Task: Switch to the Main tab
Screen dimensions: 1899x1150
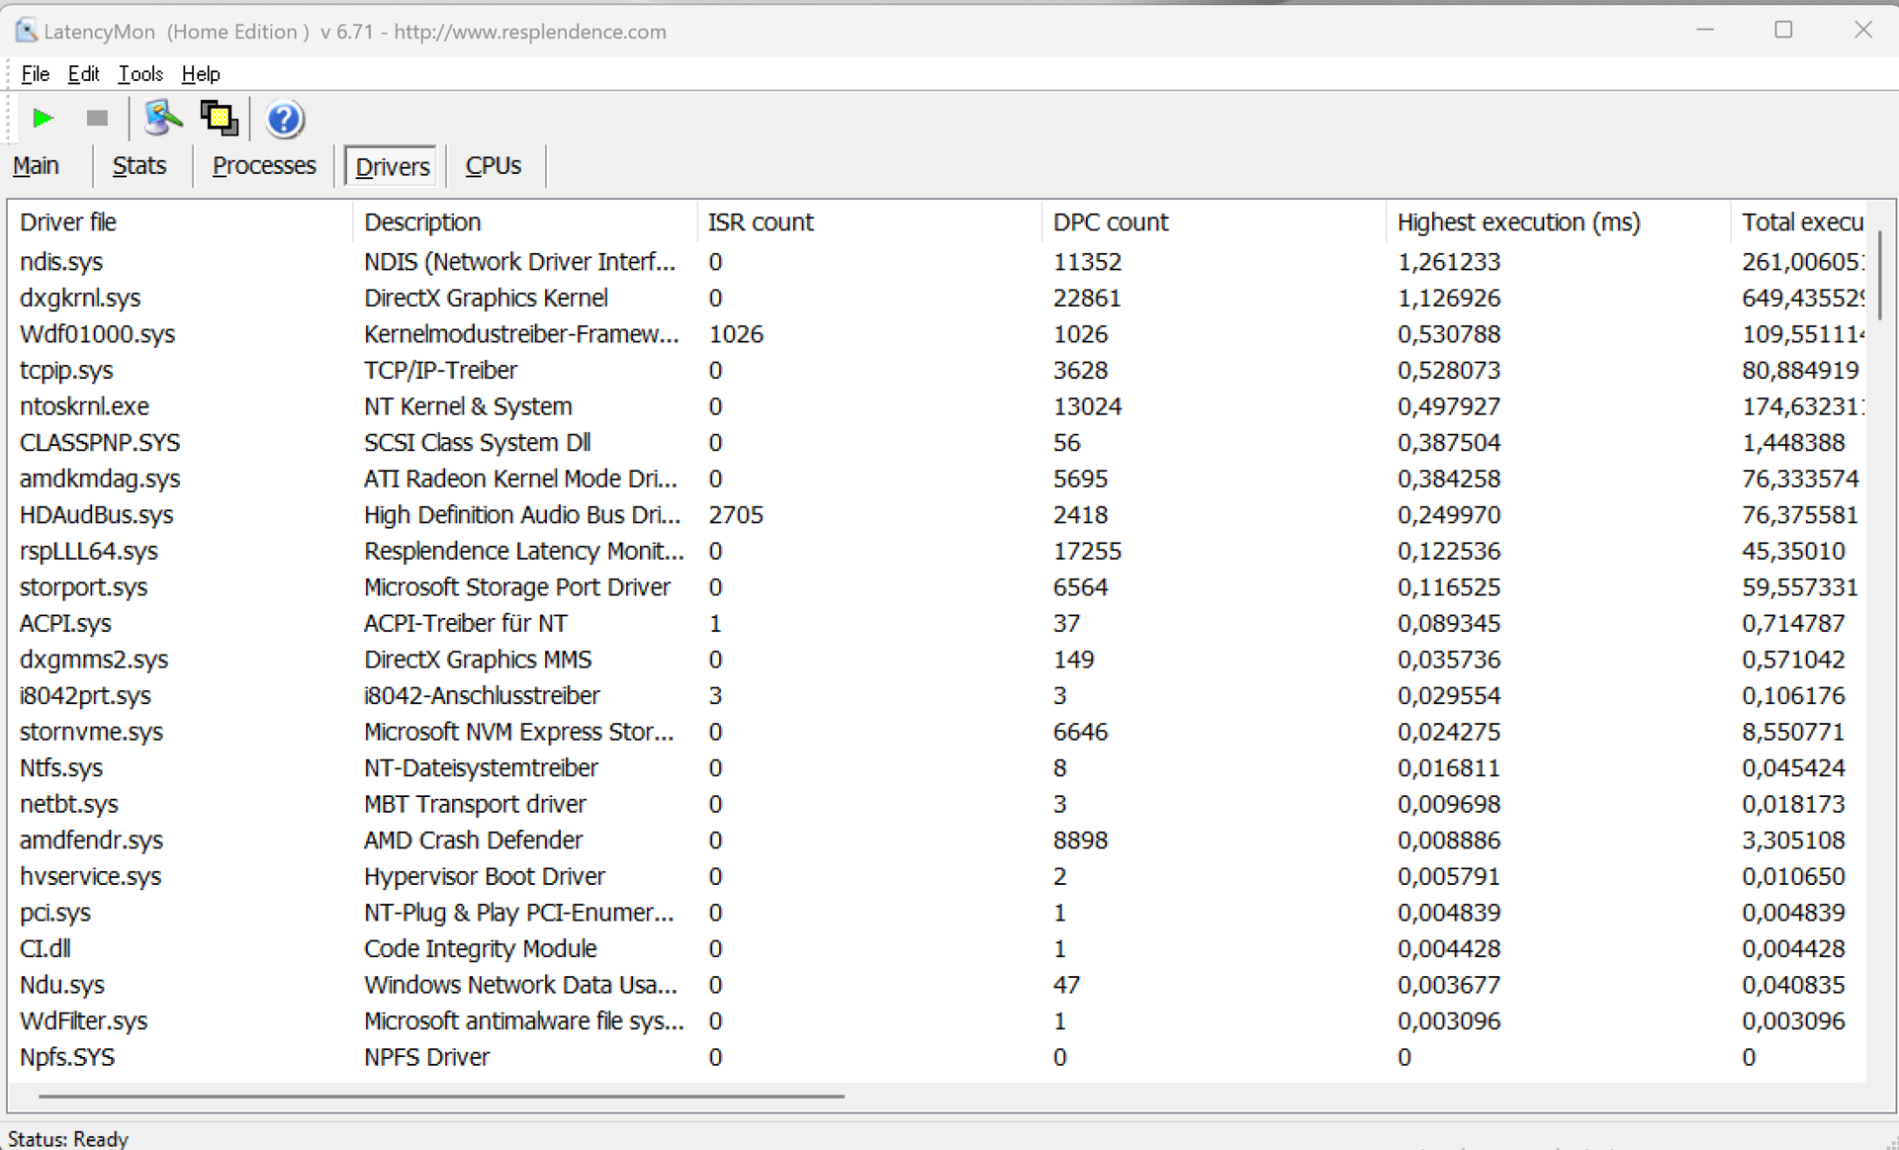Action: tap(36, 165)
